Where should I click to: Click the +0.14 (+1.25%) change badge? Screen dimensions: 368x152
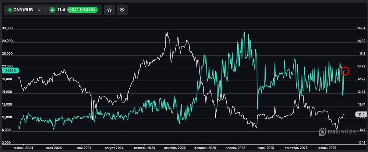pos(82,10)
